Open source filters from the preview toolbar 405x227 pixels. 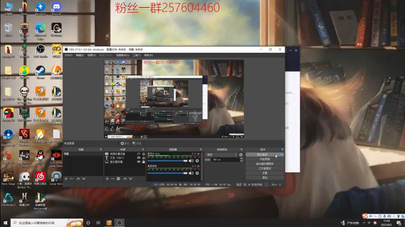(x=137, y=143)
